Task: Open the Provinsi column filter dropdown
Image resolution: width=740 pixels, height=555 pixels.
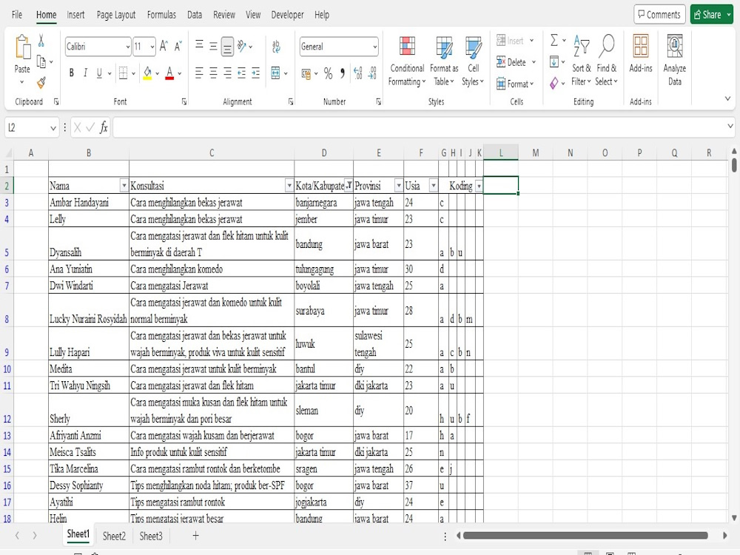Action: pos(399,186)
